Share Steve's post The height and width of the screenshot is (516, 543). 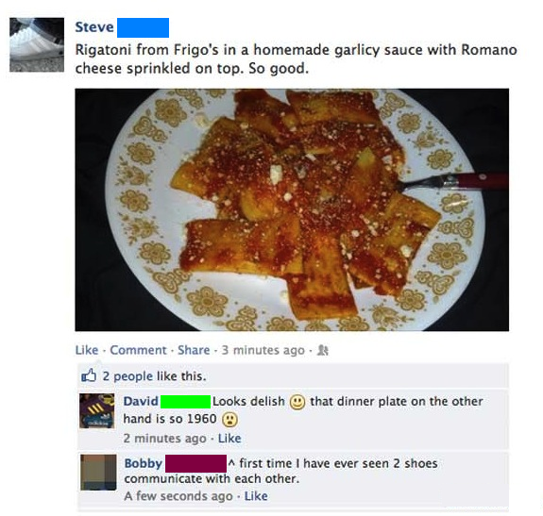tap(194, 350)
